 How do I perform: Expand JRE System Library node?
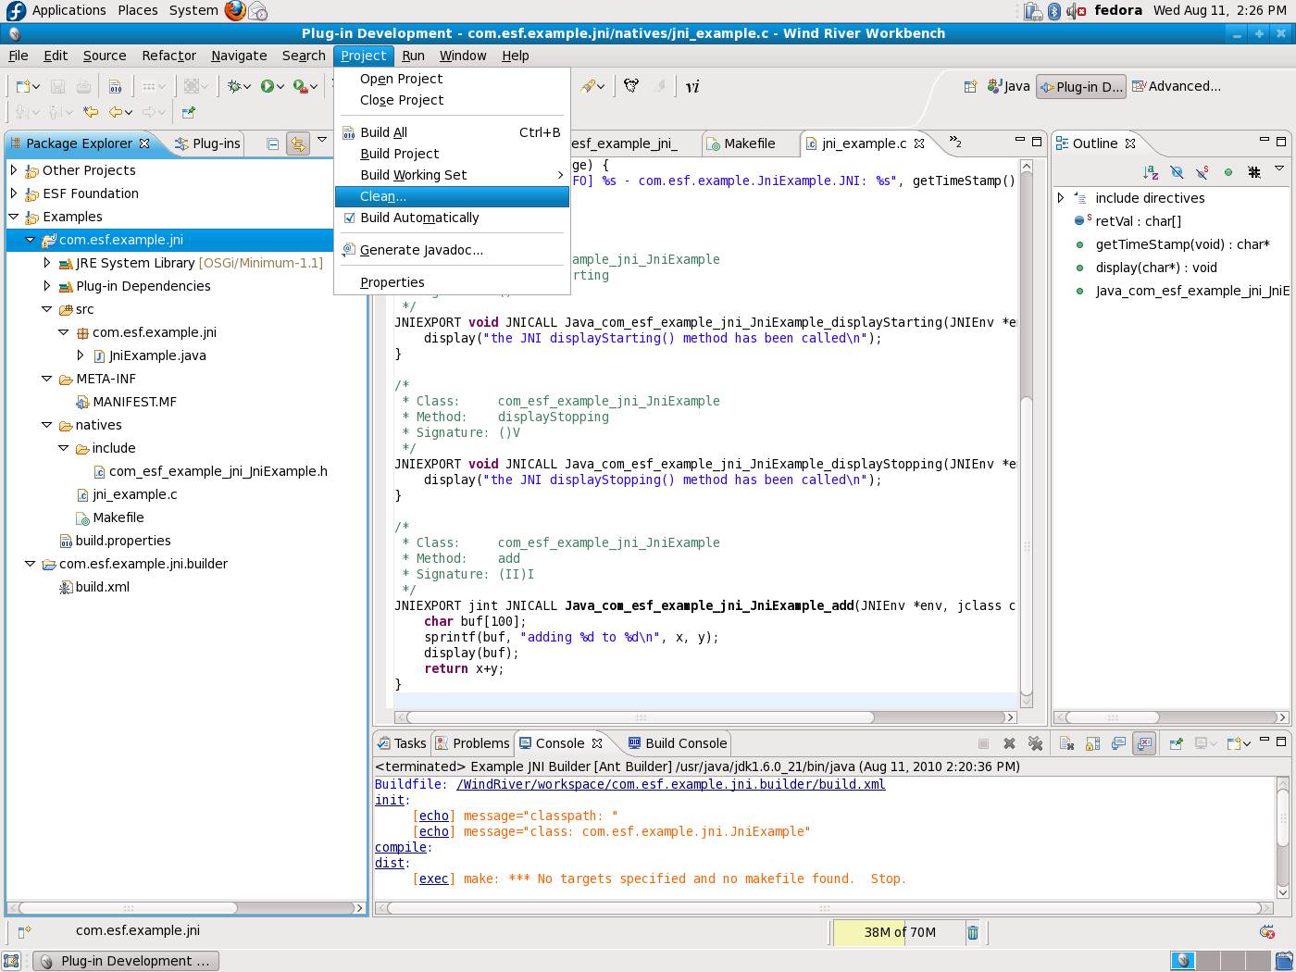[x=47, y=263]
